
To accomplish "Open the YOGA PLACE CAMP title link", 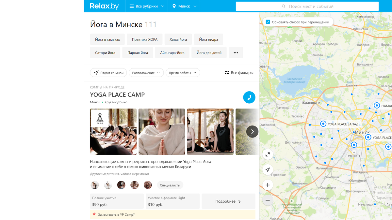I will tap(117, 95).
